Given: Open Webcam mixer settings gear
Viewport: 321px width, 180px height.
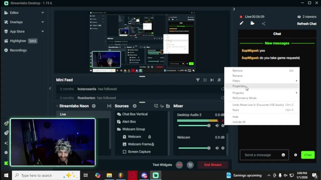Looking at the screenshot, I should point(223,148).
